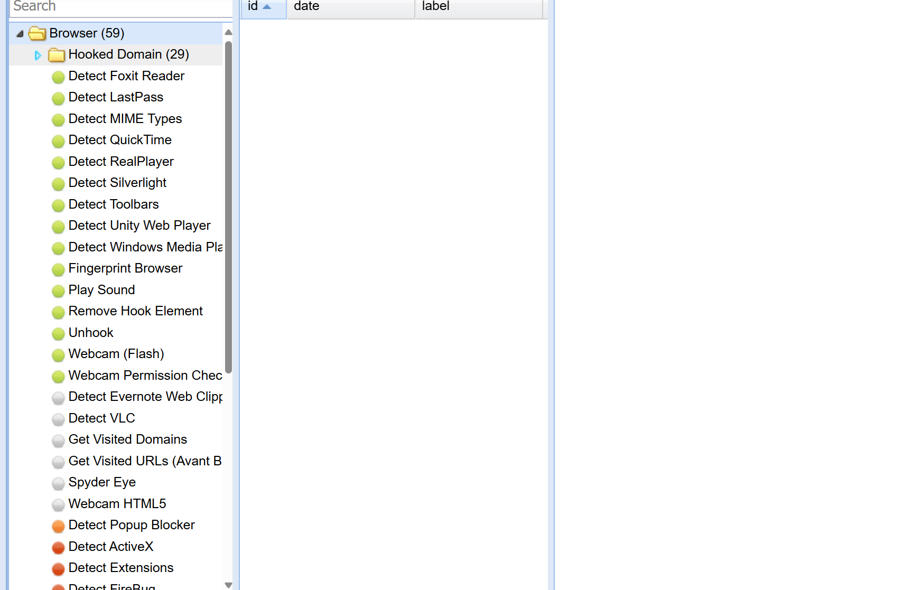
Task: Open Detect Evernote Web Clipper module
Action: 145,397
